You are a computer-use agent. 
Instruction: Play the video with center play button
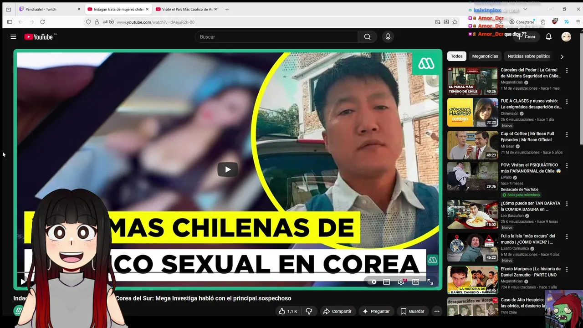pyautogui.click(x=227, y=169)
